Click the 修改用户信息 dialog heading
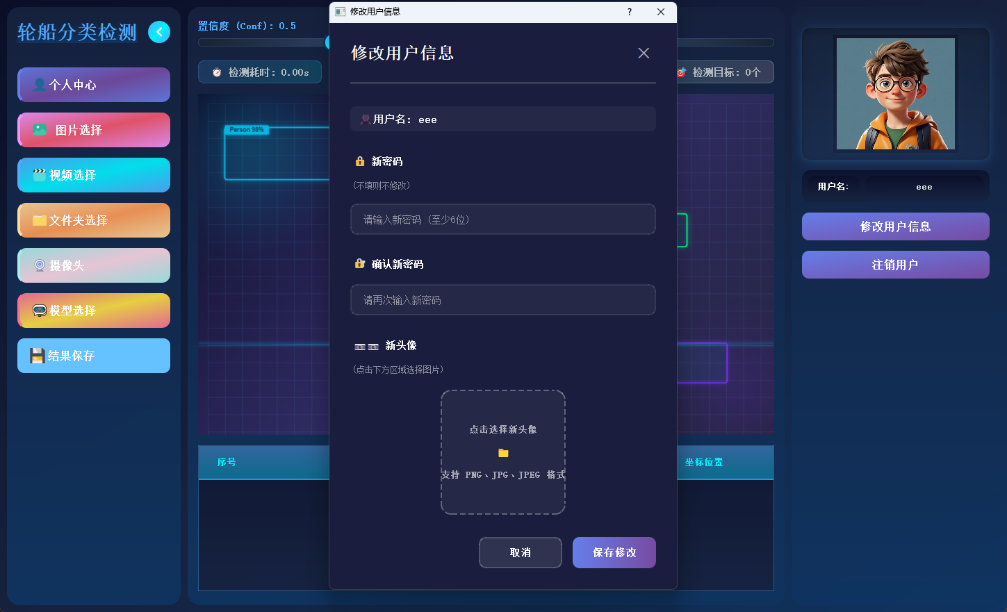Image resolution: width=1007 pixels, height=612 pixels. pyautogui.click(x=402, y=53)
